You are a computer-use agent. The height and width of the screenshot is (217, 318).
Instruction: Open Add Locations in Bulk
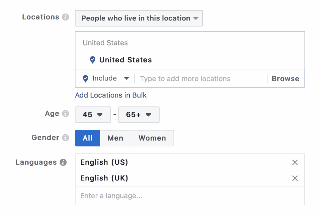tap(111, 95)
